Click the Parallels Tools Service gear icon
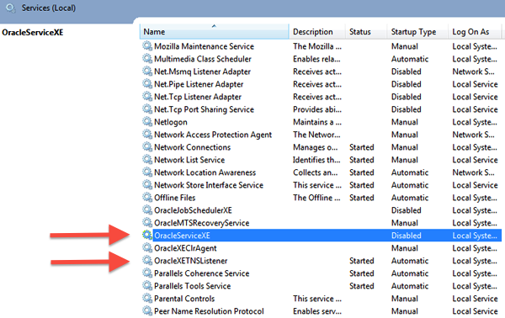 click(x=147, y=286)
